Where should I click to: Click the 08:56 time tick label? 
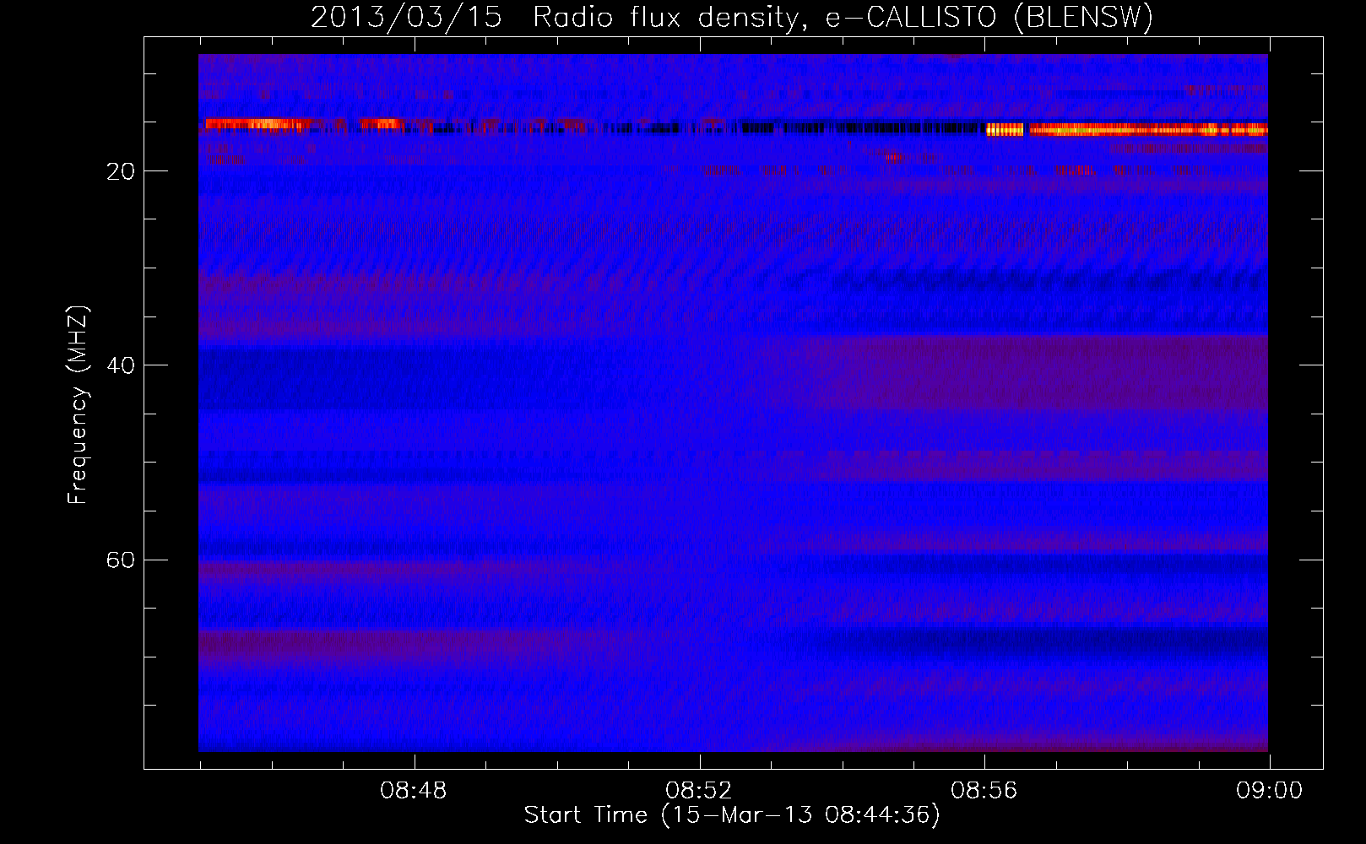[x=984, y=791]
